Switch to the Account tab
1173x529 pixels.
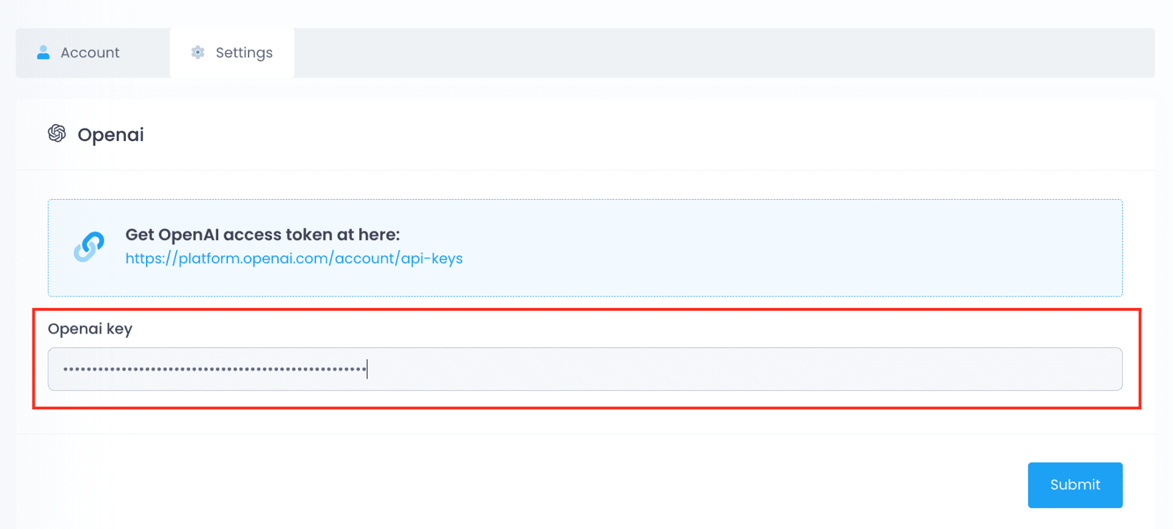(x=90, y=53)
